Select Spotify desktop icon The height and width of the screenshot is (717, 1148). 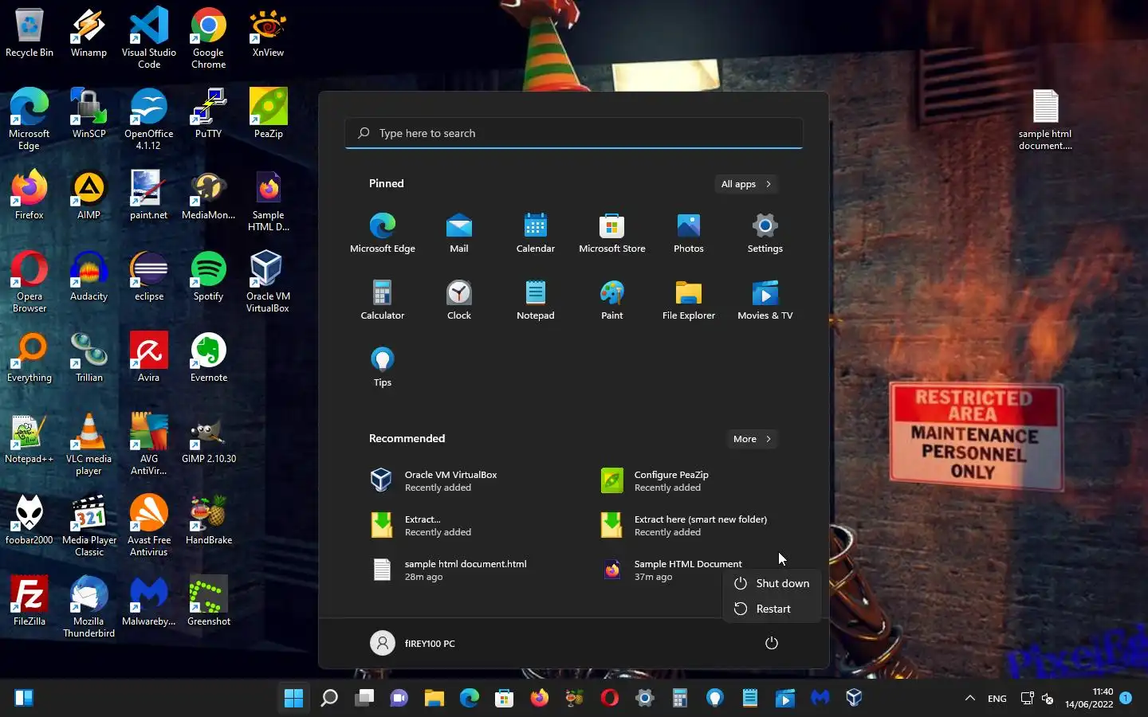(x=209, y=276)
